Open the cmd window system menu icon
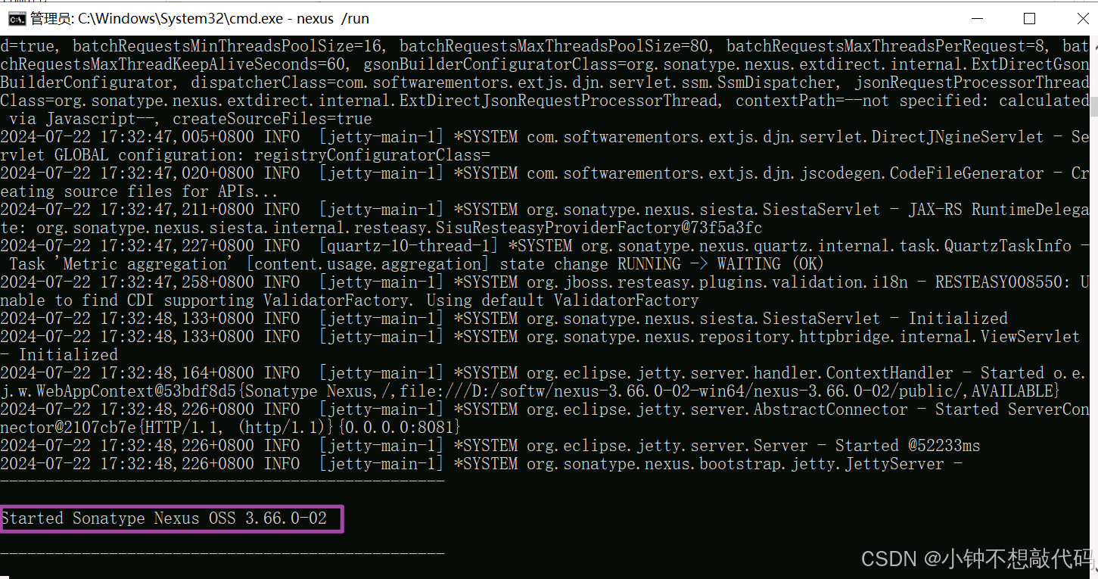Screen dimensions: 1098x579 point(15,18)
